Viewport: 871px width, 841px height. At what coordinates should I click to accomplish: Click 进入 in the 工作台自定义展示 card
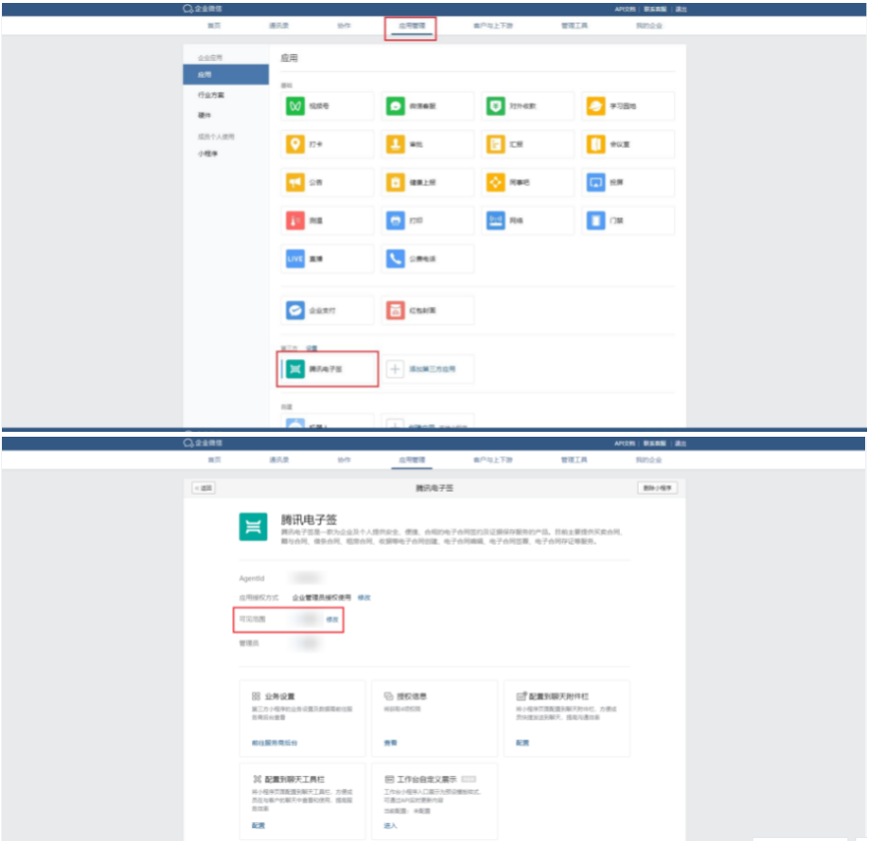tap(391, 825)
